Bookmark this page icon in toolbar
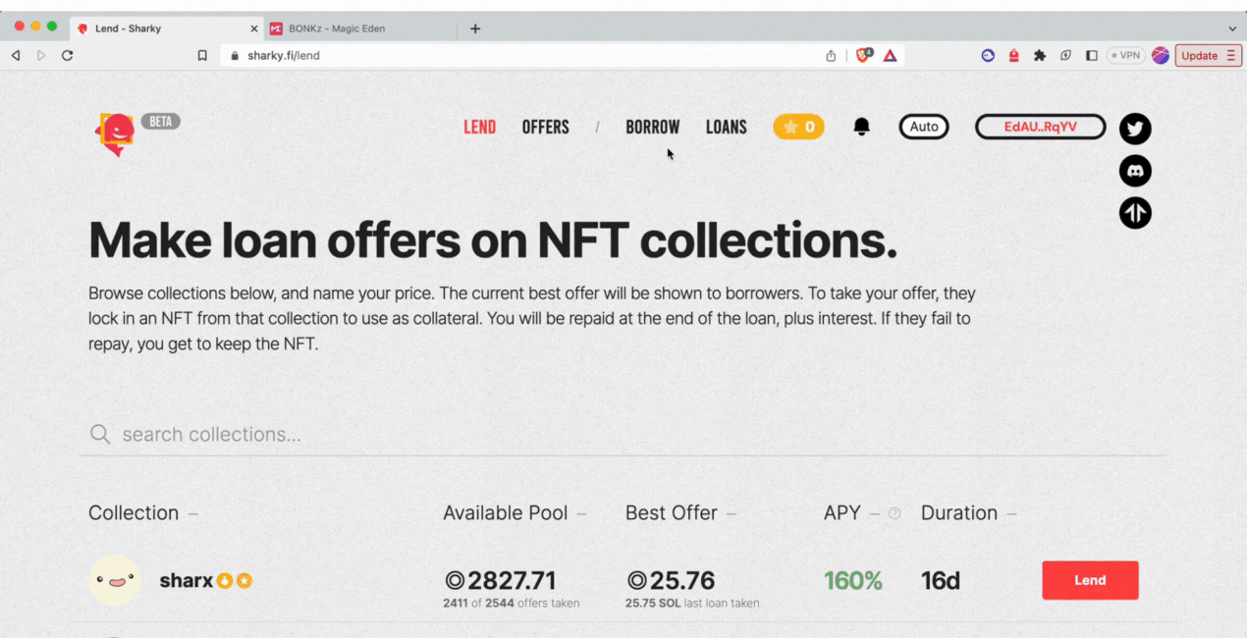Image resolution: width=1247 pixels, height=638 pixels. pos(202,56)
